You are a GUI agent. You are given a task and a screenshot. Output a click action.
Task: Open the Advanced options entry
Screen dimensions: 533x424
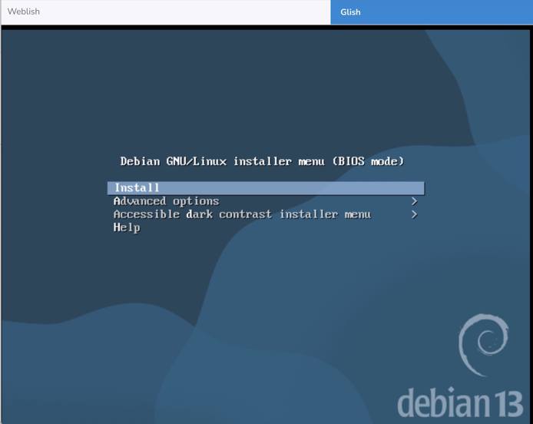click(x=266, y=201)
